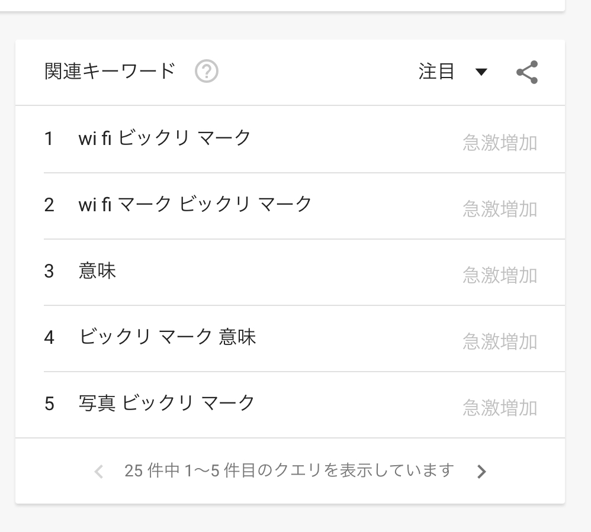
Task: Click the 注目 menu option
Action: (x=436, y=72)
